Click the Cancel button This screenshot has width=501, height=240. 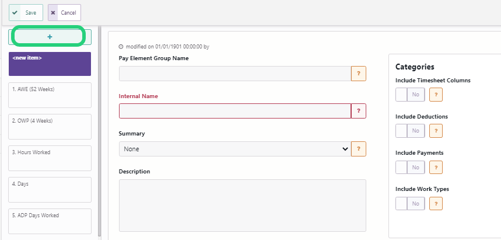click(64, 12)
